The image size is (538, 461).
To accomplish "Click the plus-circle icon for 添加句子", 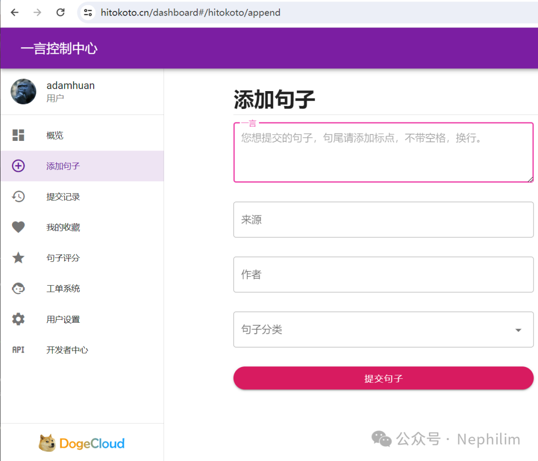I will (x=18, y=166).
